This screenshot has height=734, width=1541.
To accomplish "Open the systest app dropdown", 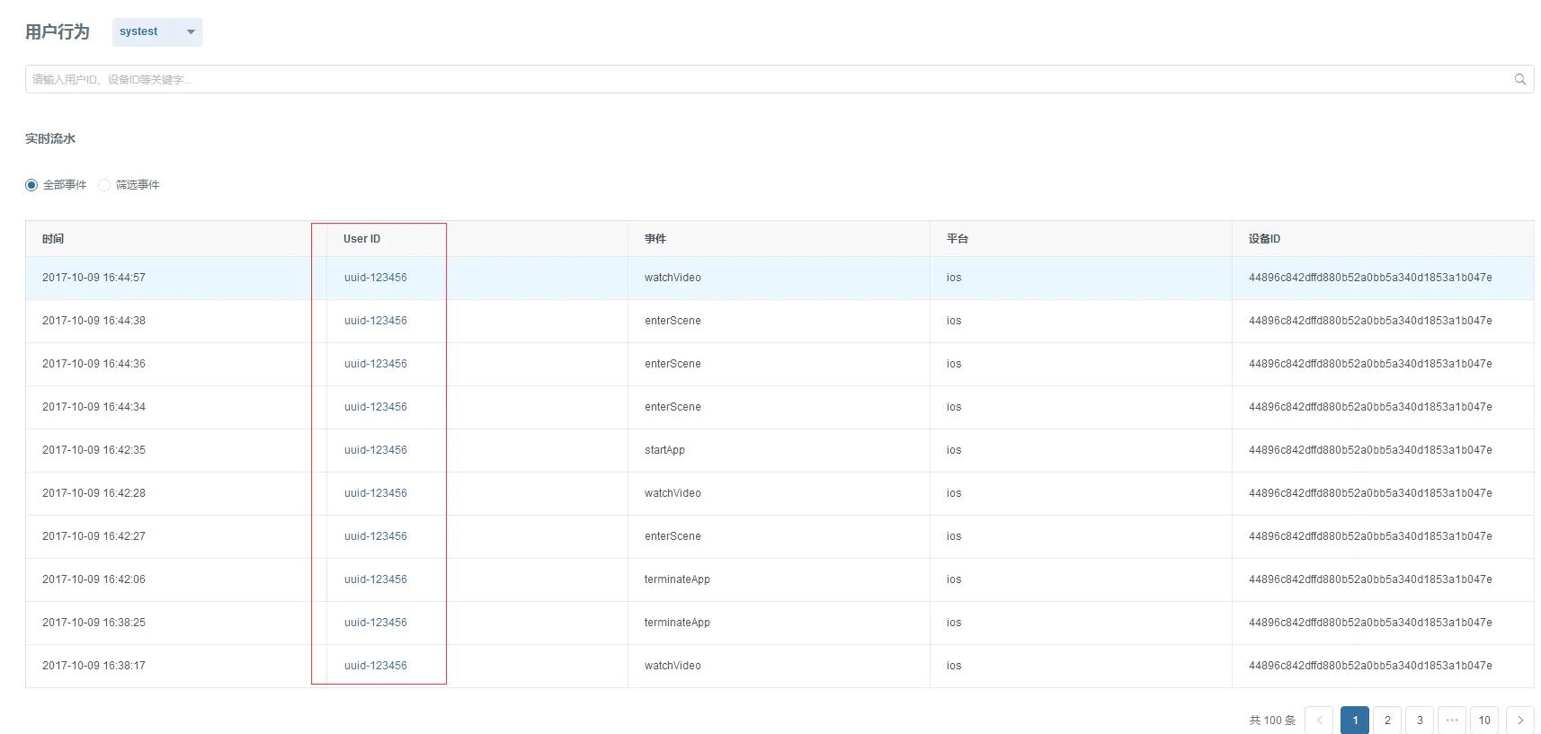I will click(157, 31).
